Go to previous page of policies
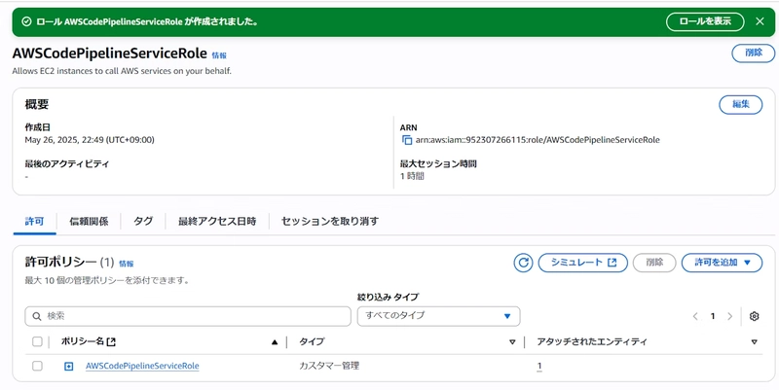This screenshot has height=390, width=779. 695,316
